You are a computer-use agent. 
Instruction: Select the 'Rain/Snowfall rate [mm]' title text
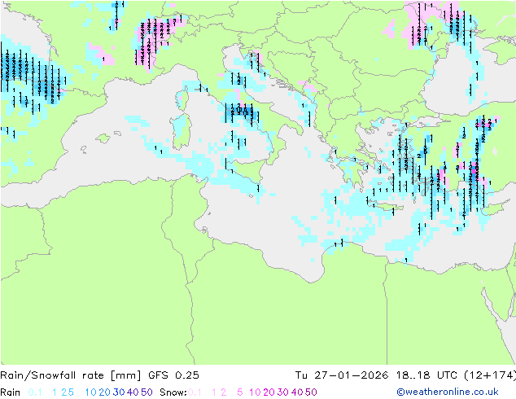(x=71, y=375)
